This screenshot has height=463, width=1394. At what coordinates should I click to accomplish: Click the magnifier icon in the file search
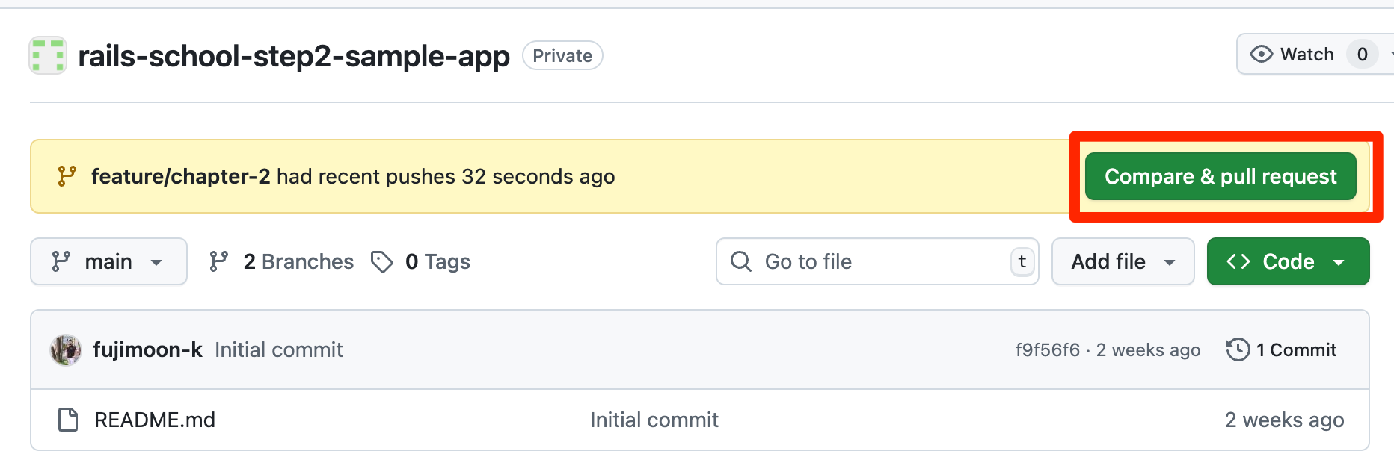[740, 261]
